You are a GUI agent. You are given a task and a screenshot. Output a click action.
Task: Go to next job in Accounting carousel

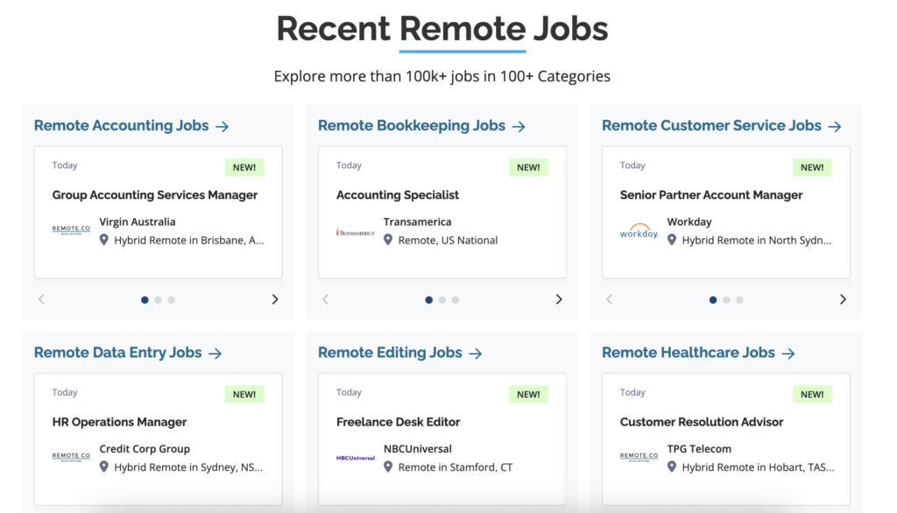point(275,299)
